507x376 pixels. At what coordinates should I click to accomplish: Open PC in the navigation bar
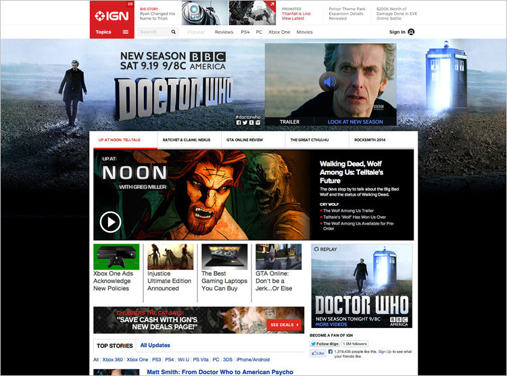tap(259, 32)
